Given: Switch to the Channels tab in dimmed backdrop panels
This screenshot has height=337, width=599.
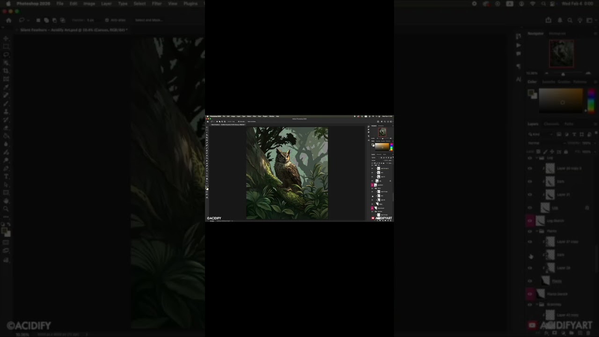Looking at the screenshot, I should 551,124.
